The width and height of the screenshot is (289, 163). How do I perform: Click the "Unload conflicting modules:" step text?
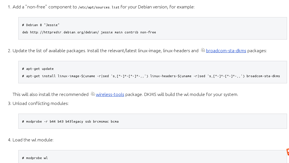[40, 104]
